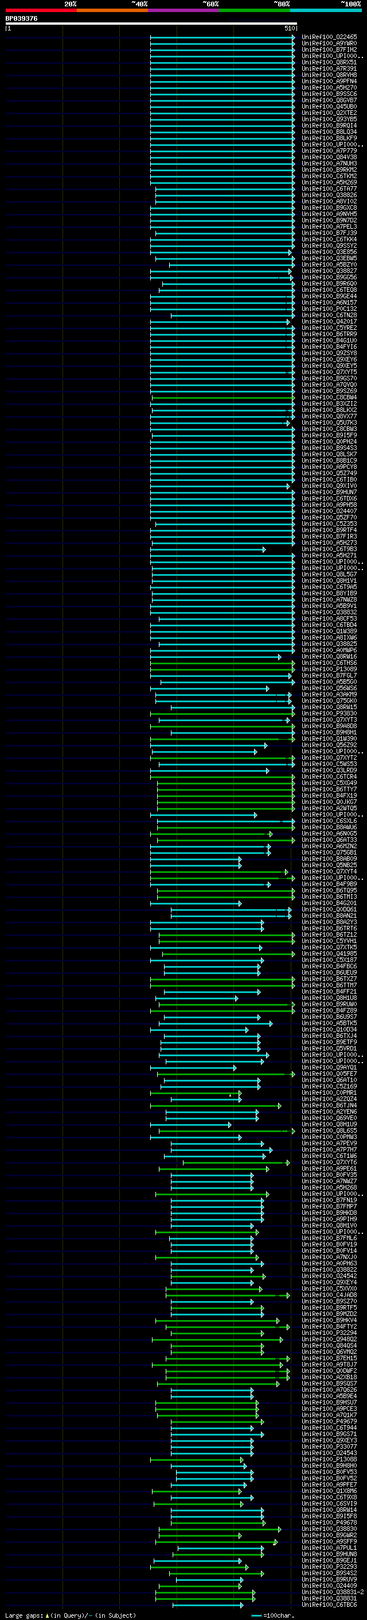The image size is (367, 1620).
Task: Select the query label BP039376
Action: 21,19
